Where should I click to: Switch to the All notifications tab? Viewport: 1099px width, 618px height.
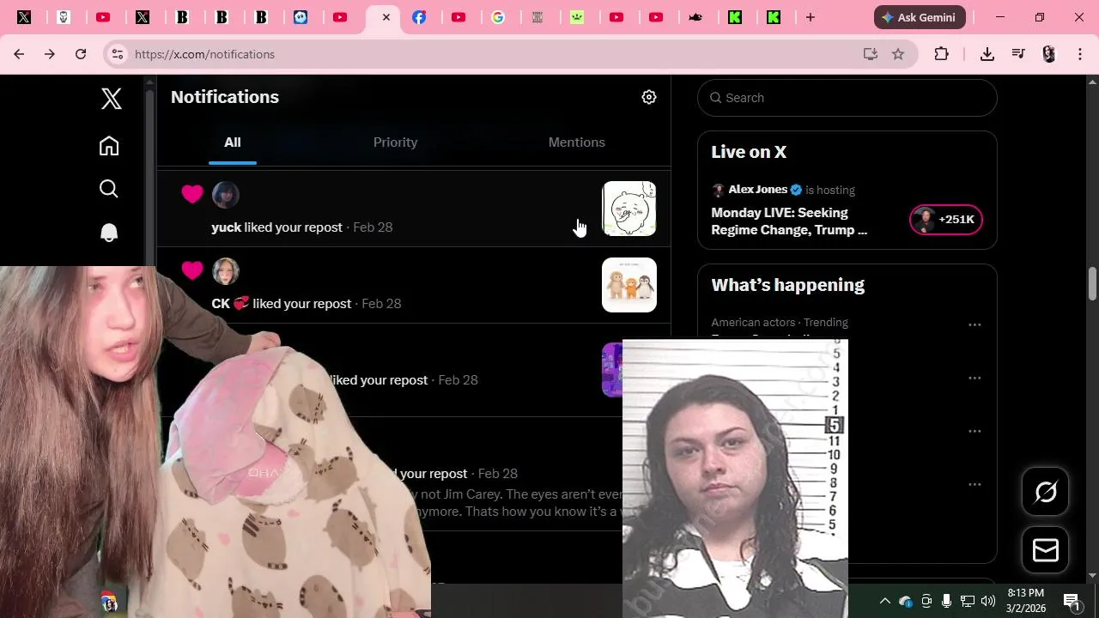coord(233,142)
